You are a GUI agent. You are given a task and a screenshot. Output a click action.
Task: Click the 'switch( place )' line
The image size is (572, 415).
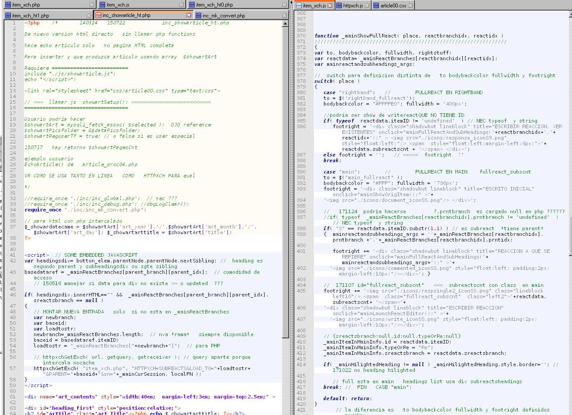[x=337, y=81]
